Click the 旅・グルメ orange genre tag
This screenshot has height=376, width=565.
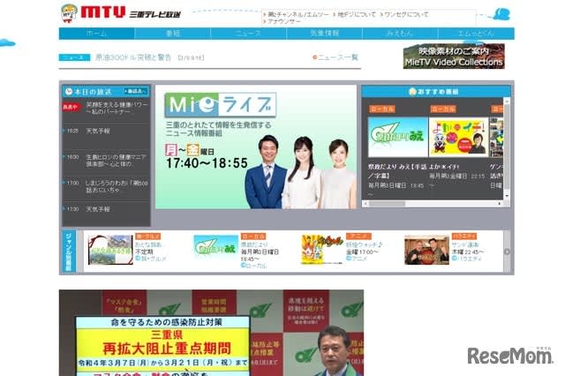[147, 237]
